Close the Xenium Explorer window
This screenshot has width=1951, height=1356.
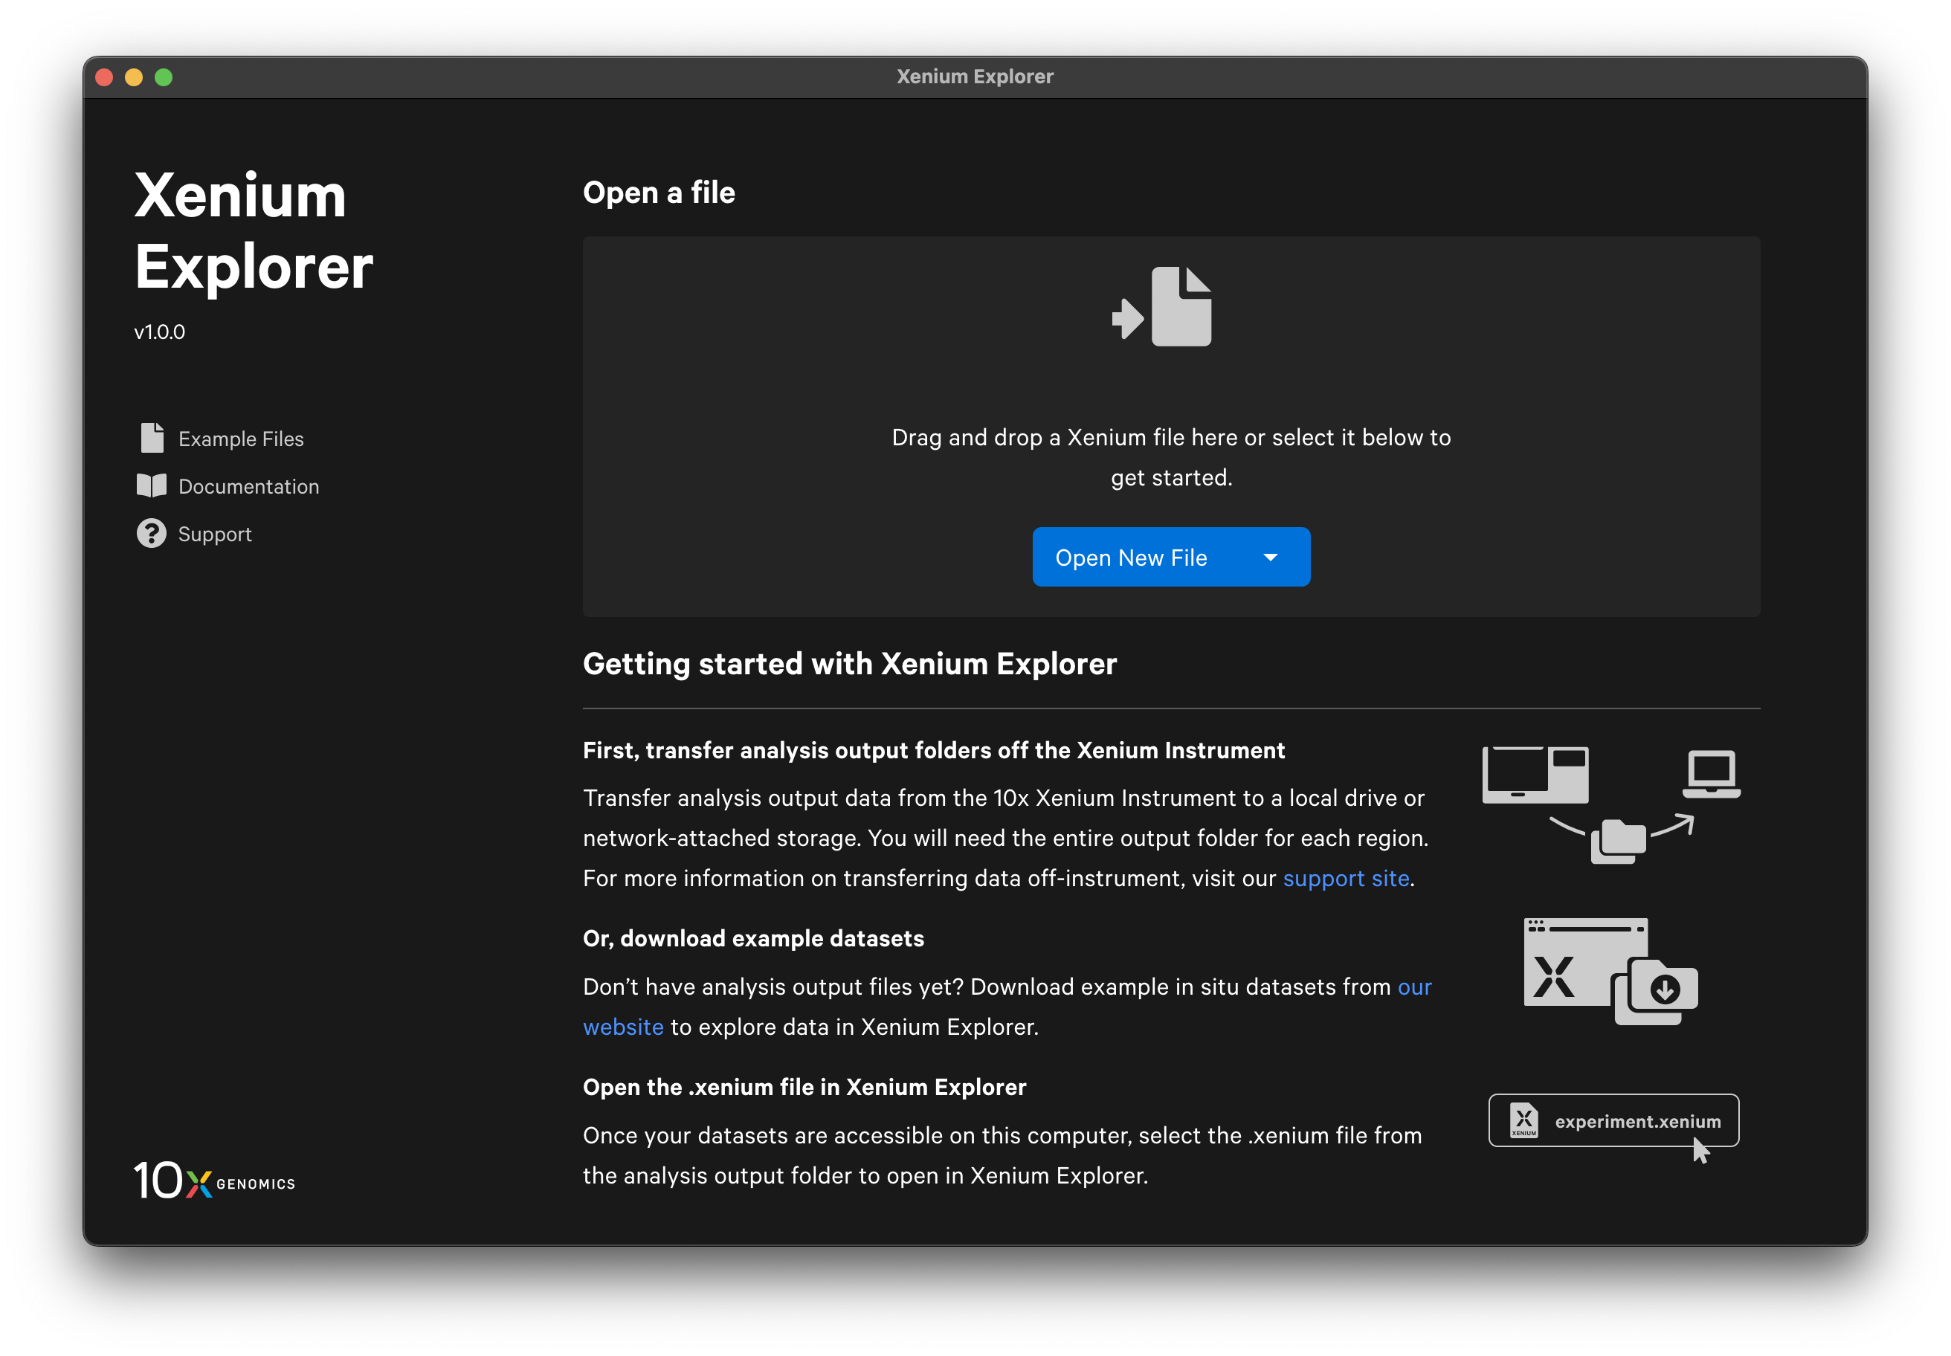105,77
